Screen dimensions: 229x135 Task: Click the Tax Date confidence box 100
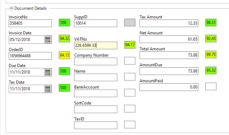(64, 88)
